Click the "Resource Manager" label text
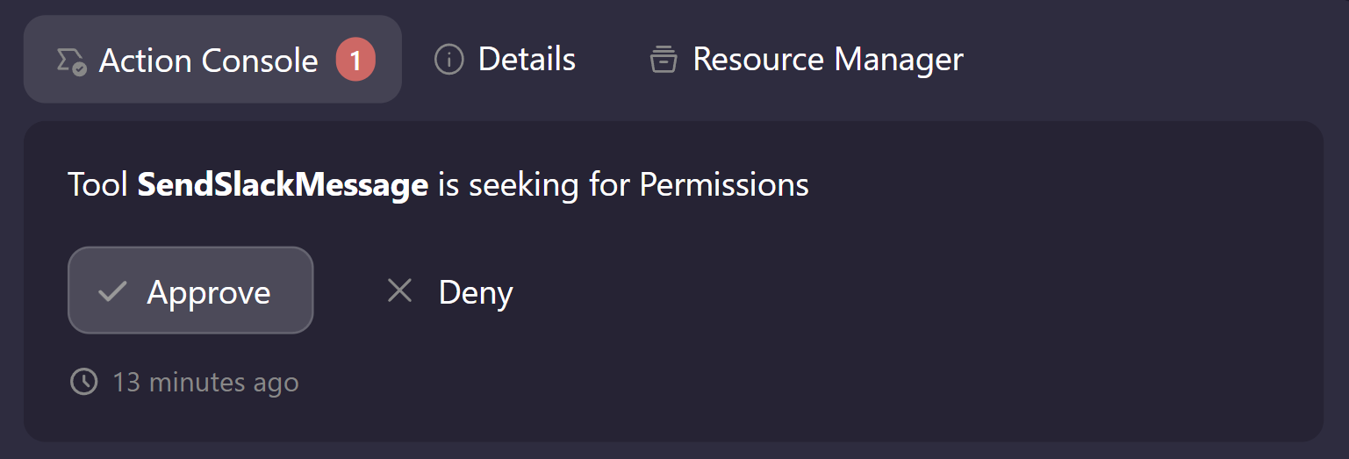This screenshot has height=459, width=1349. pos(828,60)
